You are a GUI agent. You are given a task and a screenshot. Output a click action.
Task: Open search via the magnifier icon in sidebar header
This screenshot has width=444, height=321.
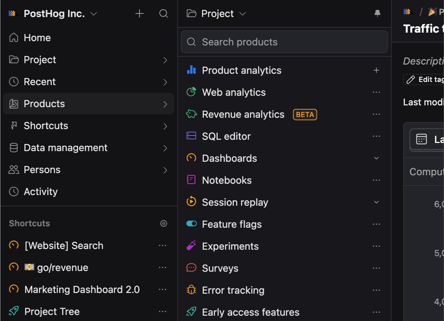(164, 14)
